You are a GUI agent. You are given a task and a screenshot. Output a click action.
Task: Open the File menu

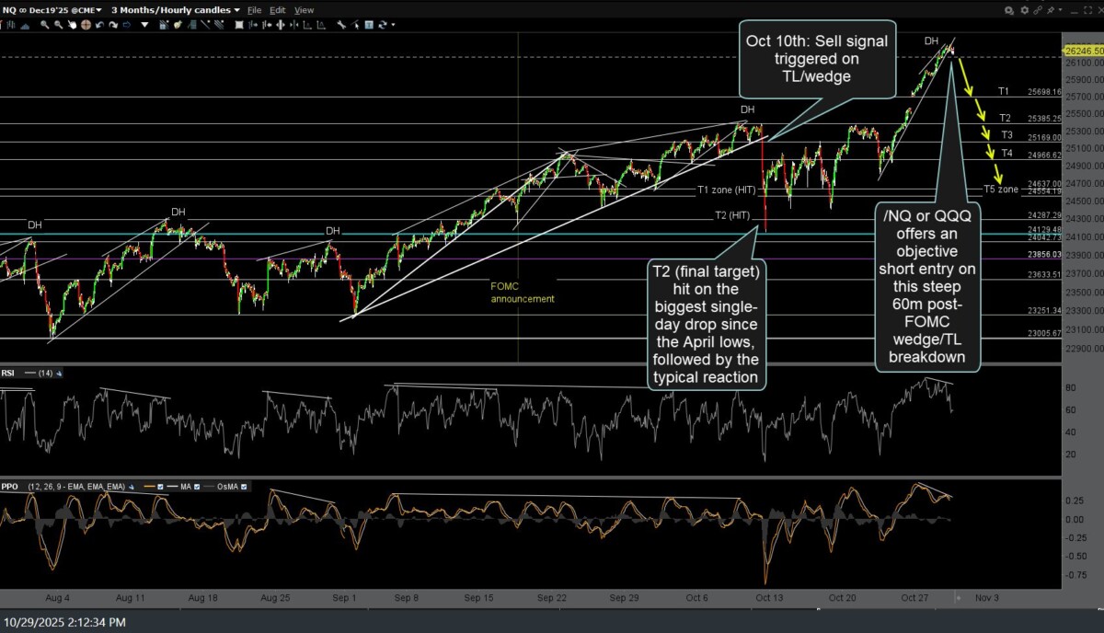click(x=256, y=9)
